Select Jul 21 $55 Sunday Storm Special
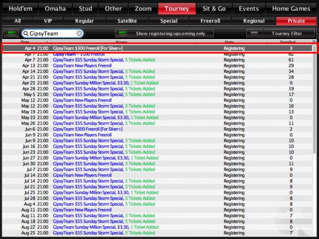 [x=157, y=187]
